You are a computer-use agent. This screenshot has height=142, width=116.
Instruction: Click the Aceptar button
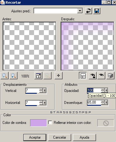pyautogui.click(x=35, y=137)
